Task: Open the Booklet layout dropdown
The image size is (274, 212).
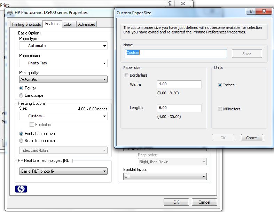Action: tap(165, 176)
